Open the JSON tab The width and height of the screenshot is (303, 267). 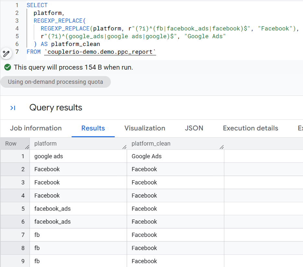[194, 128]
